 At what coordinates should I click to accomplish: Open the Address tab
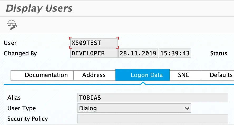coord(94,75)
